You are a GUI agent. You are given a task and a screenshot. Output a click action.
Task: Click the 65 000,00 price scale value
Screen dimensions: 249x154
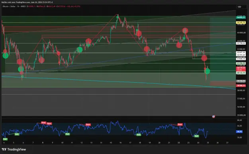[241, 33]
